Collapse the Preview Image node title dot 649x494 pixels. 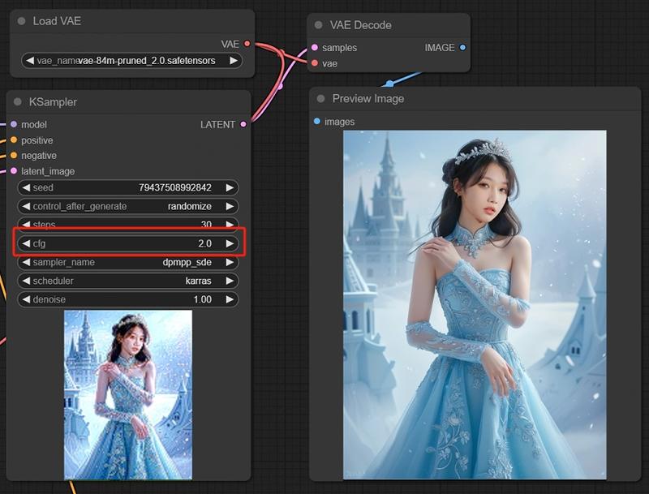click(x=320, y=98)
